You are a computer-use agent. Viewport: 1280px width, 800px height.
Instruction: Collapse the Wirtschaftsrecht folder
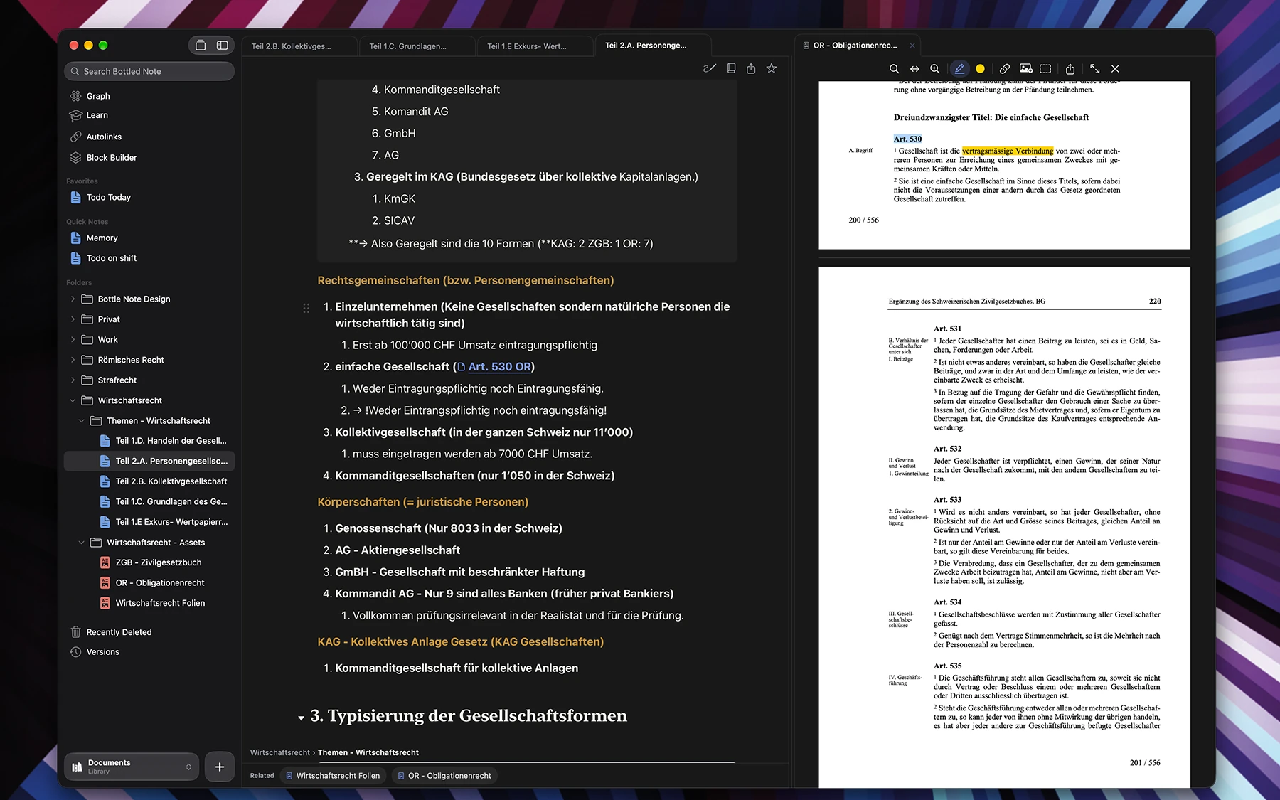click(x=73, y=400)
